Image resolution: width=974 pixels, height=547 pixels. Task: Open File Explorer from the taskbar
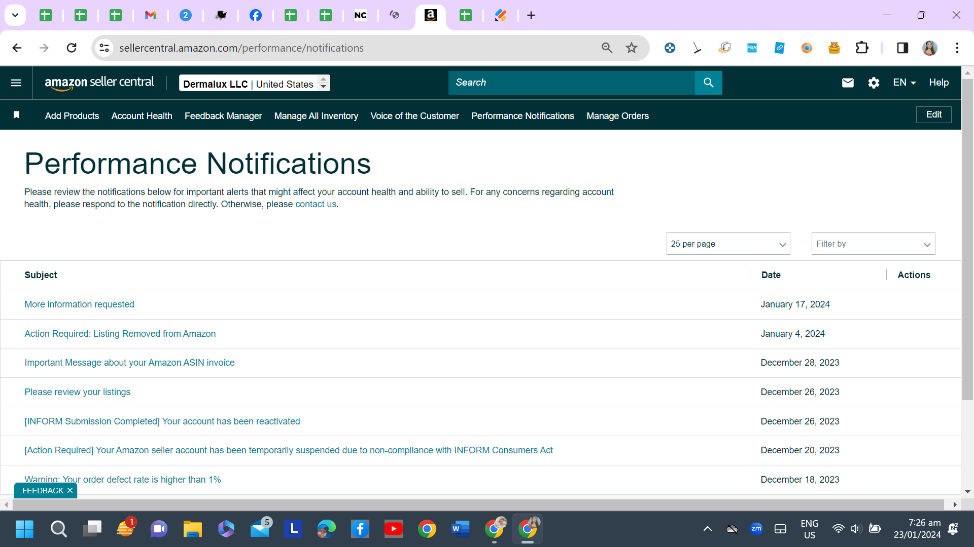pos(192,529)
